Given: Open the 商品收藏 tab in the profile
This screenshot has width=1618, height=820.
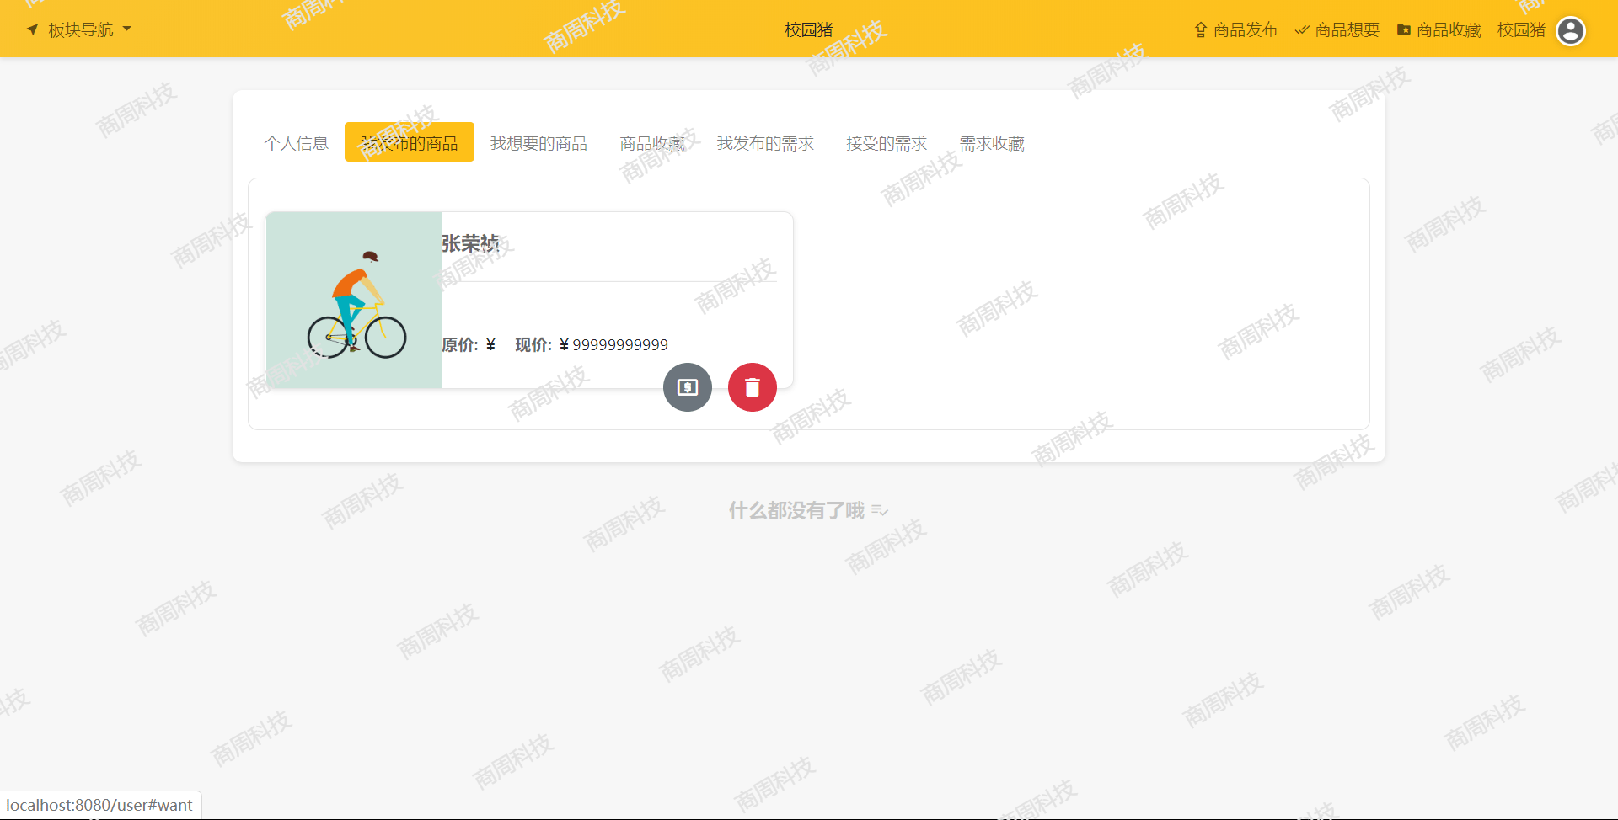Looking at the screenshot, I should (652, 143).
